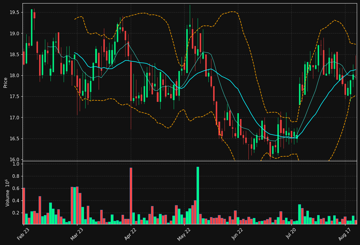Click the 0.4 volume axis label
Screen dimensions: 360x245
16,201
